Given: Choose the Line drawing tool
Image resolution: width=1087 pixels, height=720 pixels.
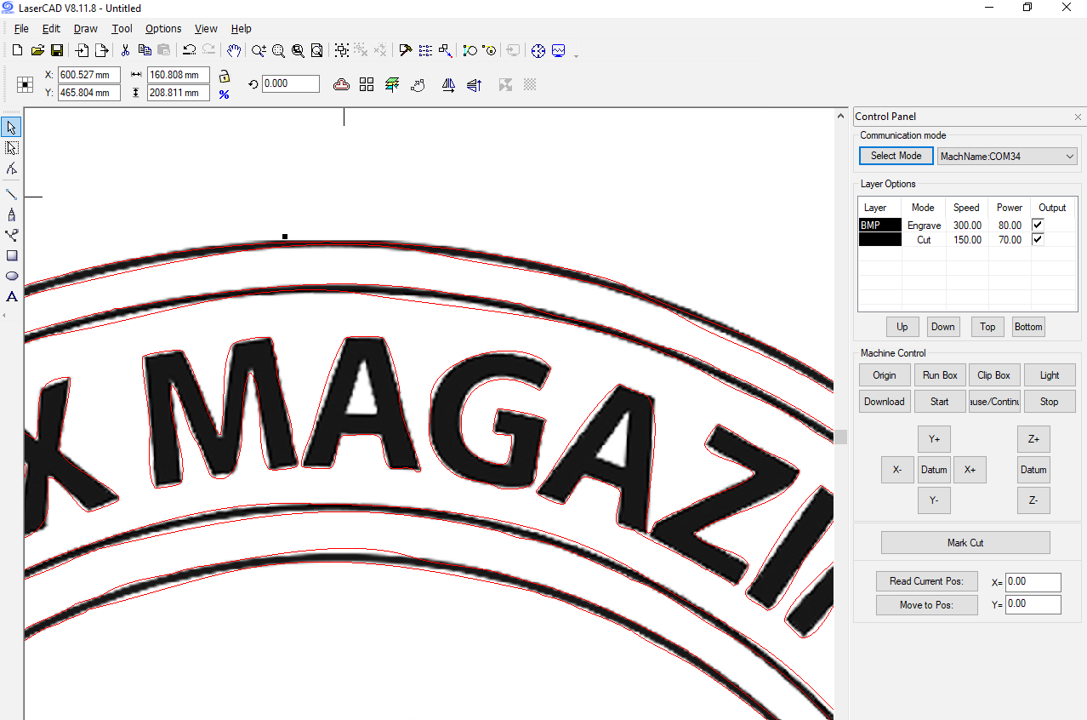Looking at the screenshot, I should 12,194.
